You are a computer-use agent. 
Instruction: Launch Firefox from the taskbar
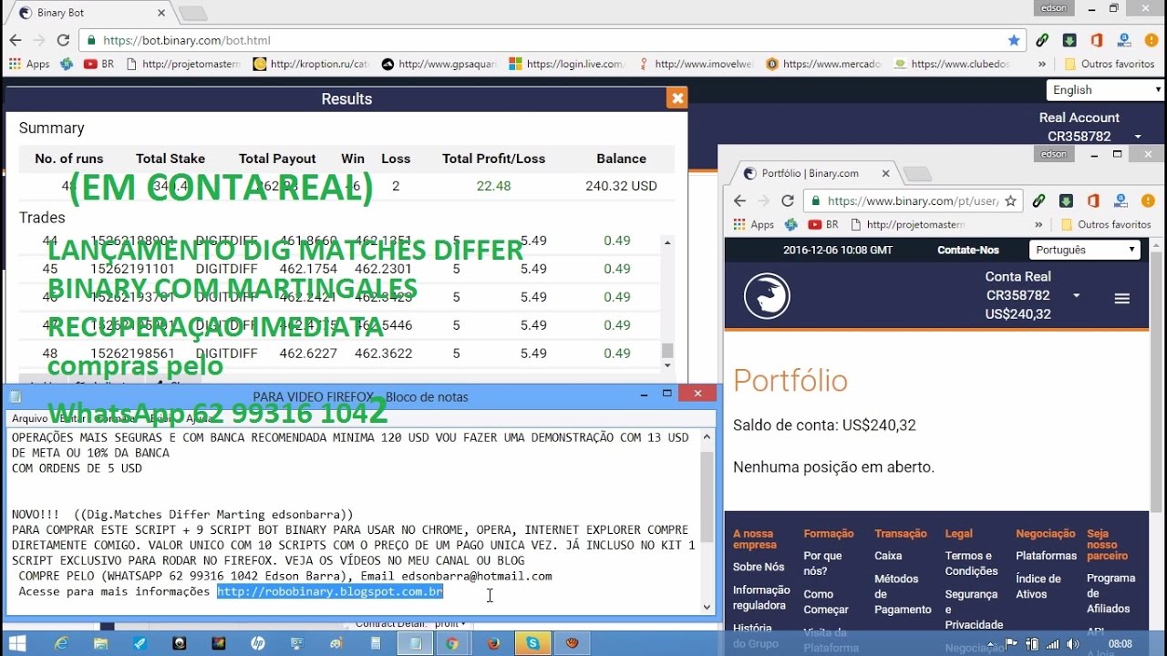pos(493,643)
